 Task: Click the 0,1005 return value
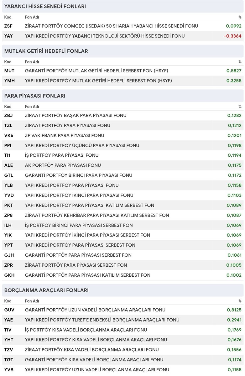tap(234, 265)
